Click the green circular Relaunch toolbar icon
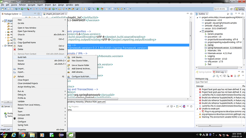This screenshot has width=246, height=138. [98, 9]
